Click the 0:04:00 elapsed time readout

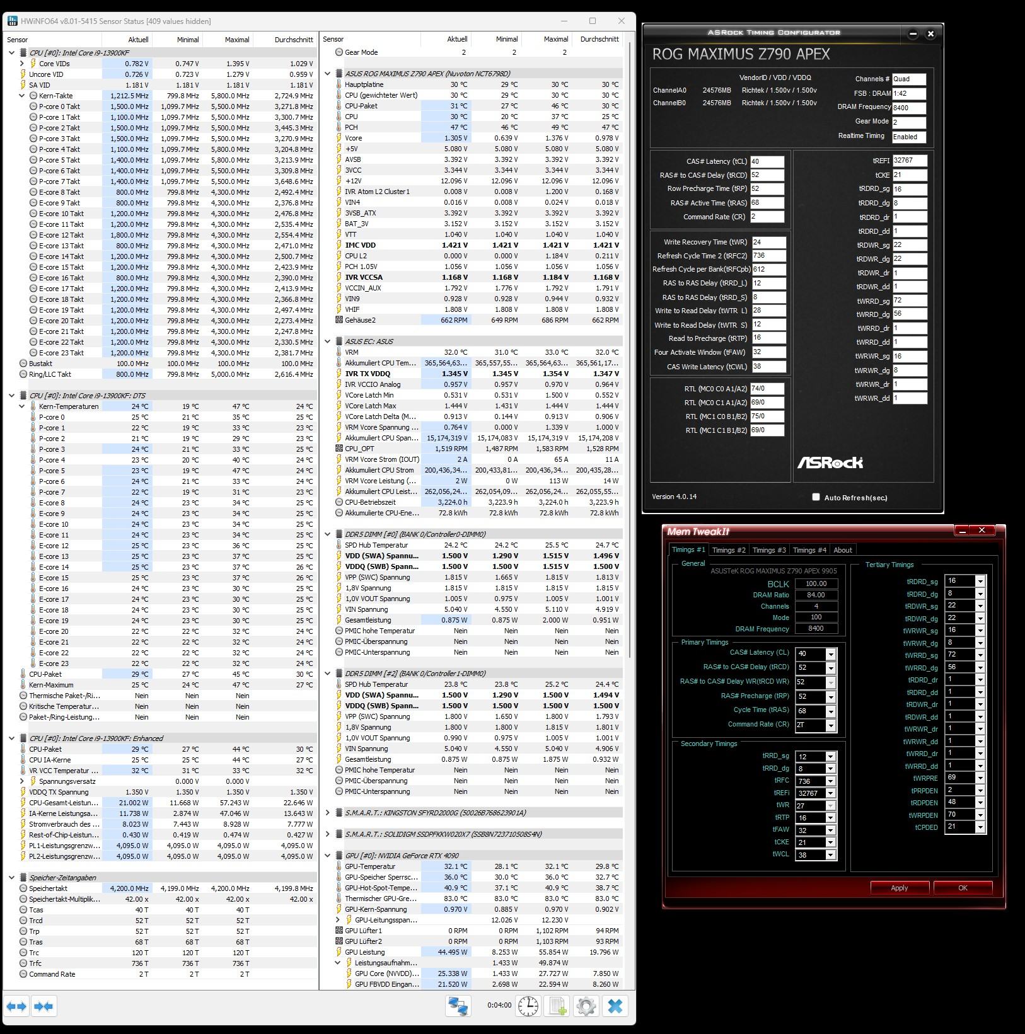click(499, 1005)
